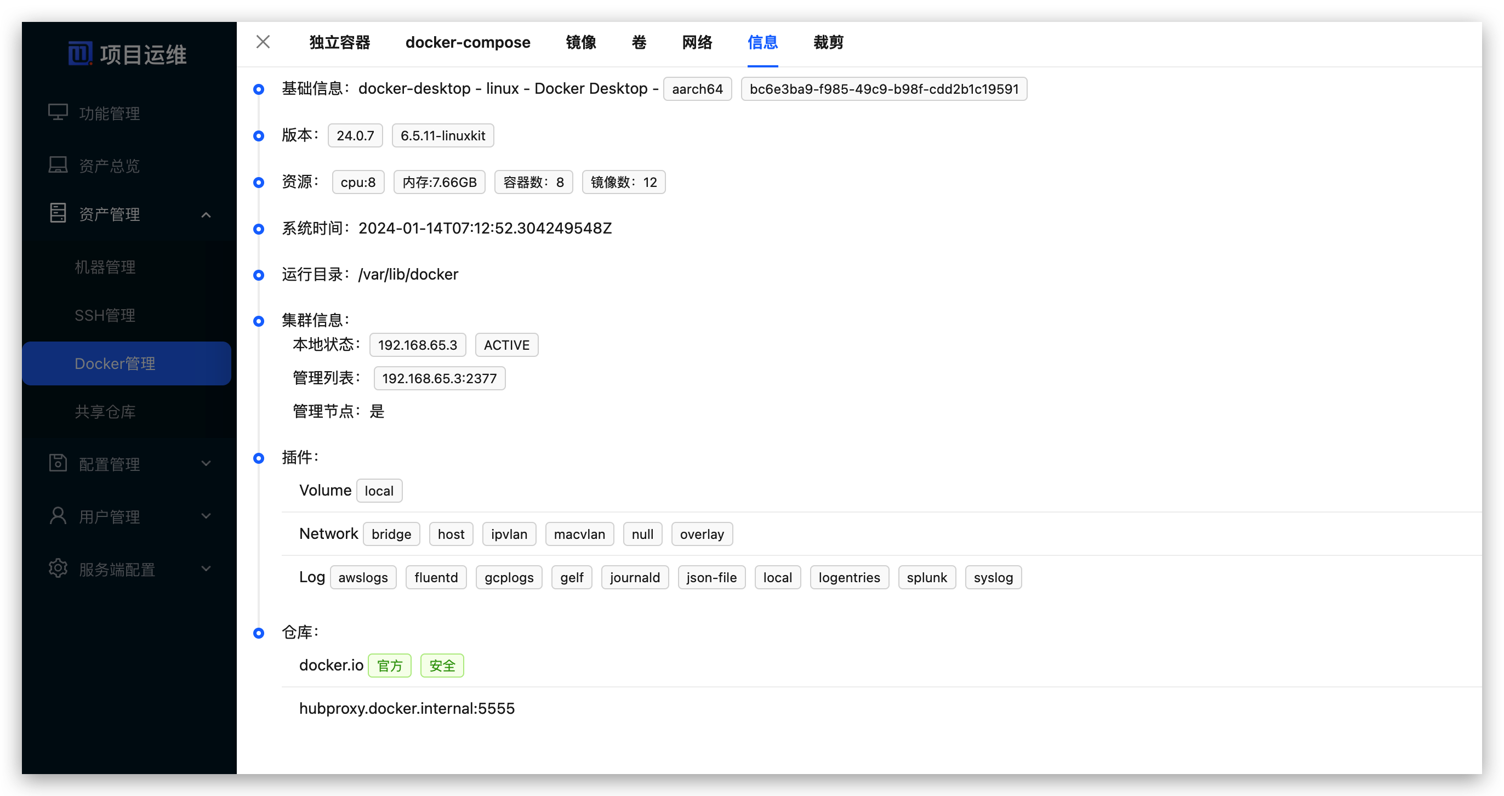Expand the 配置管理 menu chevron
Image resolution: width=1504 pixels, height=796 pixels.
[x=206, y=464]
